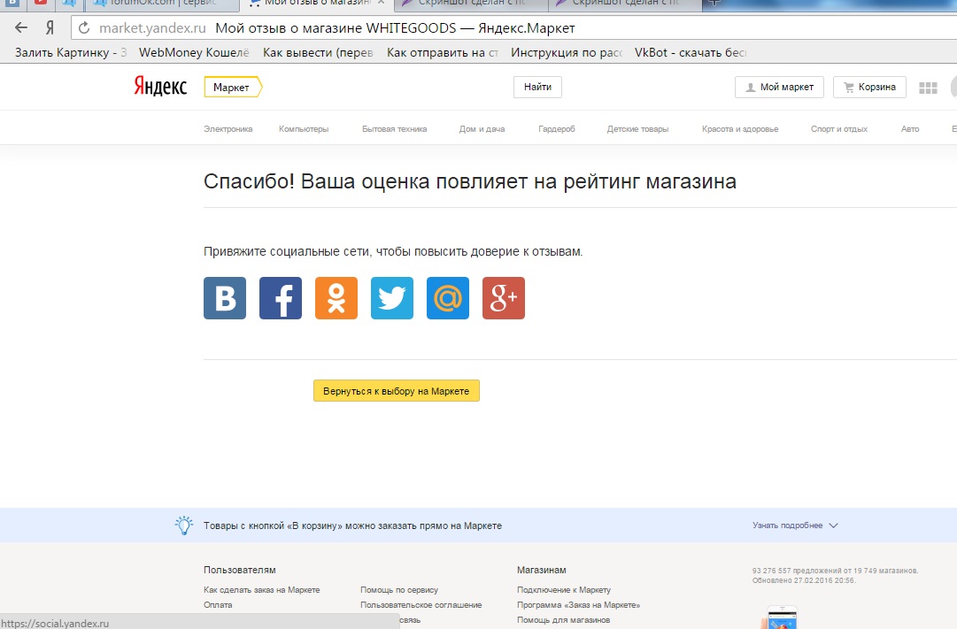Click the lightbulb tip icon
Screen dimensions: 957x629
(x=184, y=525)
